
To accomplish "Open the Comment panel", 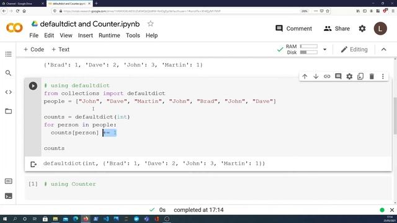I will pyautogui.click(x=293, y=28).
